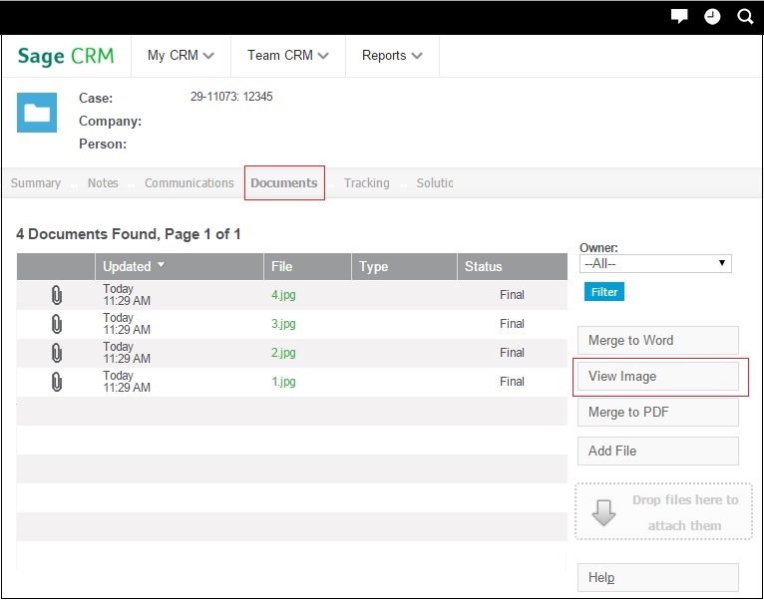Click the blue Filter button

[x=604, y=292]
